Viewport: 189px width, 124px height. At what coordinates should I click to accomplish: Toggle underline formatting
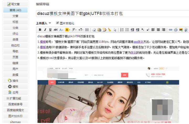(50, 30)
